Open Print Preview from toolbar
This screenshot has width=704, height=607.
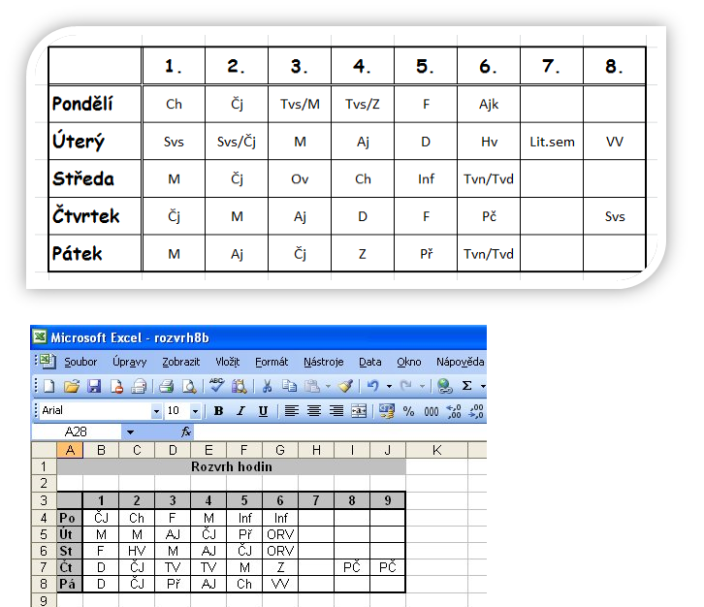coord(188,386)
